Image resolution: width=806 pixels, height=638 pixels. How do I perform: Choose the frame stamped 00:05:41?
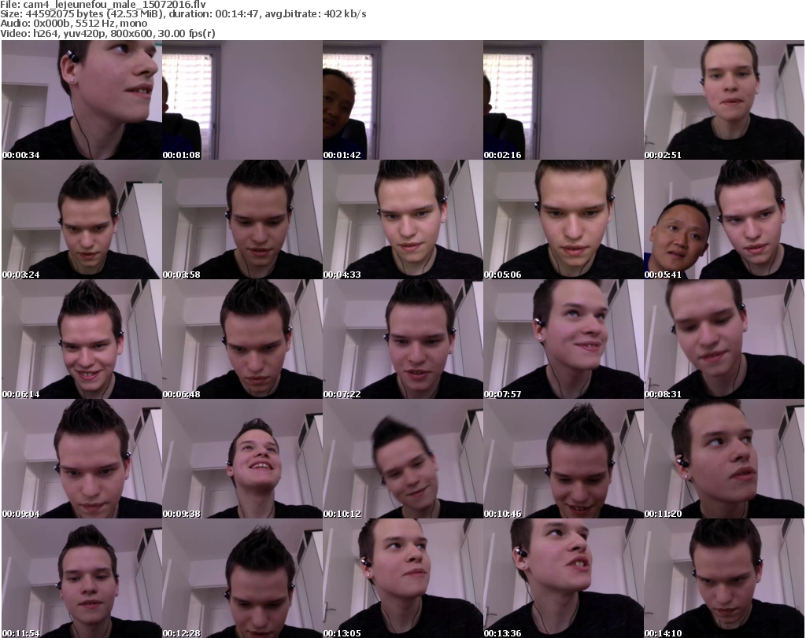[724, 219]
